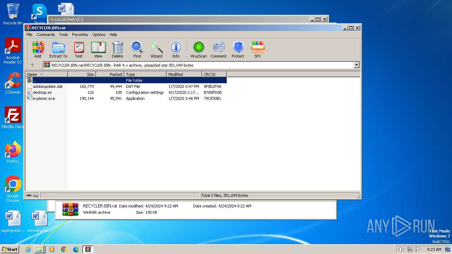The width and height of the screenshot is (452, 254).
Task: Sort by CRC32 column header
Action: coord(214,74)
